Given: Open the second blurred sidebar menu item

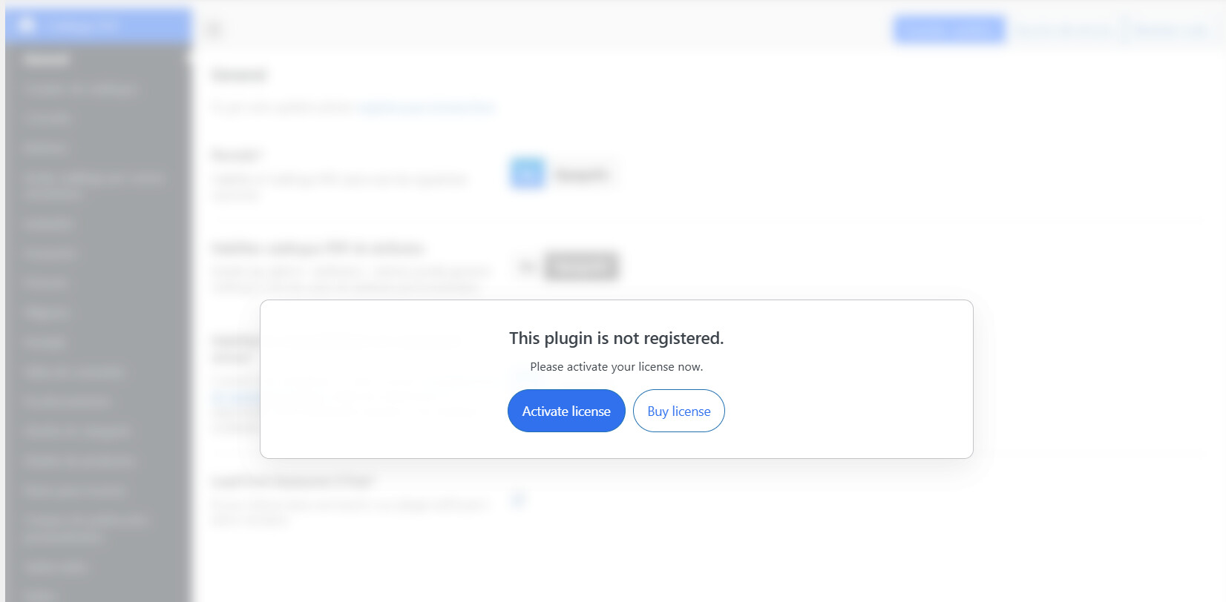Looking at the screenshot, I should click(80, 90).
